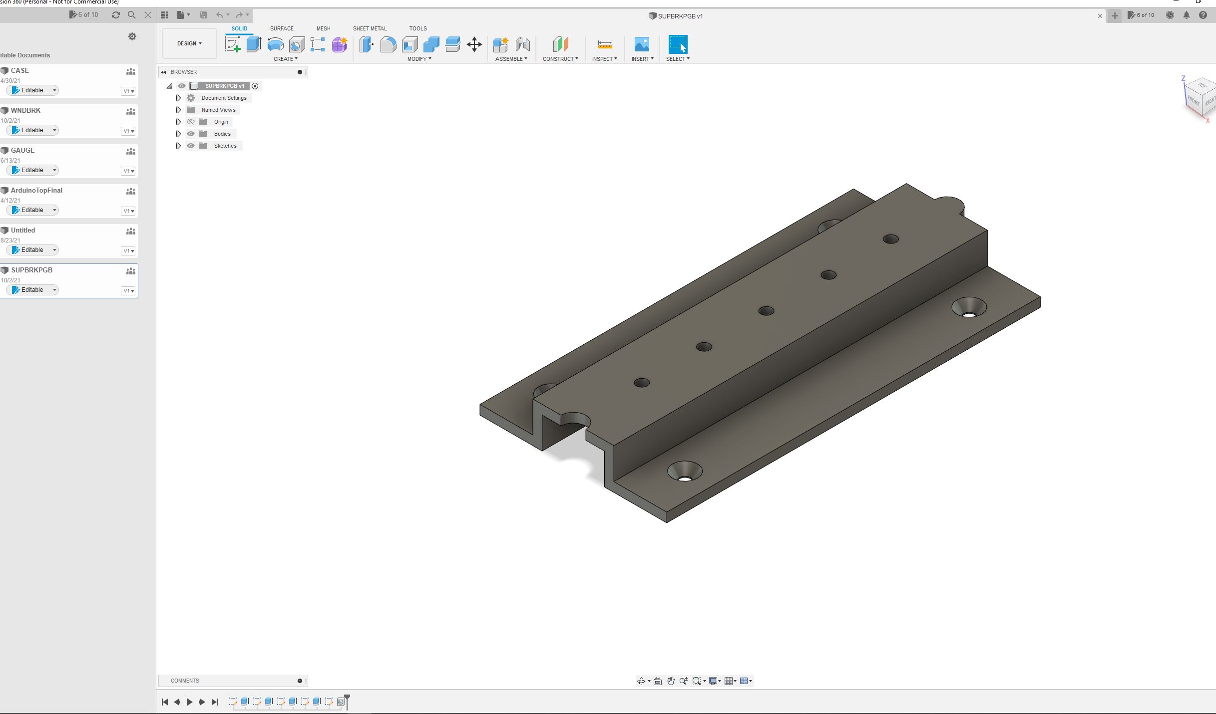The width and height of the screenshot is (1216, 714).
Task: Select the Fillet tool
Action: click(x=388, y=44)
